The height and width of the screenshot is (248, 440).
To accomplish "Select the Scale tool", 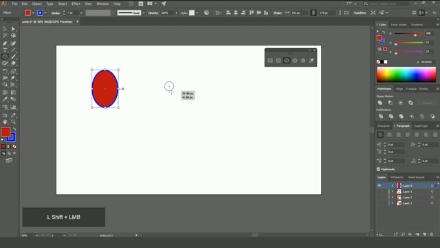I will pyautogui.click(x=13, y=71).
